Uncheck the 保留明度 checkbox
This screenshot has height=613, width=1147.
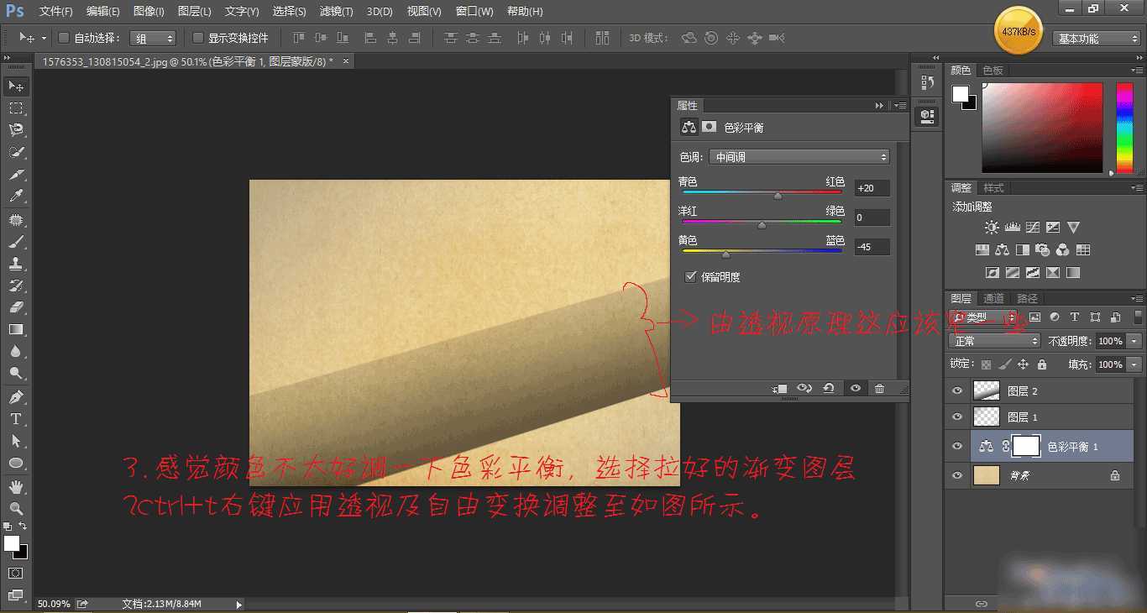690,276
